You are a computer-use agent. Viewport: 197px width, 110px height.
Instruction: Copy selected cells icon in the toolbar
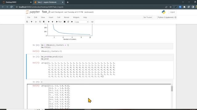pos(40,22)
